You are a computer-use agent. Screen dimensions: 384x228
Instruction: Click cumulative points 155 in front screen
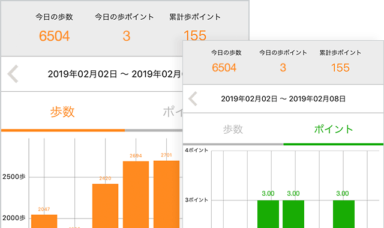tap(340, 68)
